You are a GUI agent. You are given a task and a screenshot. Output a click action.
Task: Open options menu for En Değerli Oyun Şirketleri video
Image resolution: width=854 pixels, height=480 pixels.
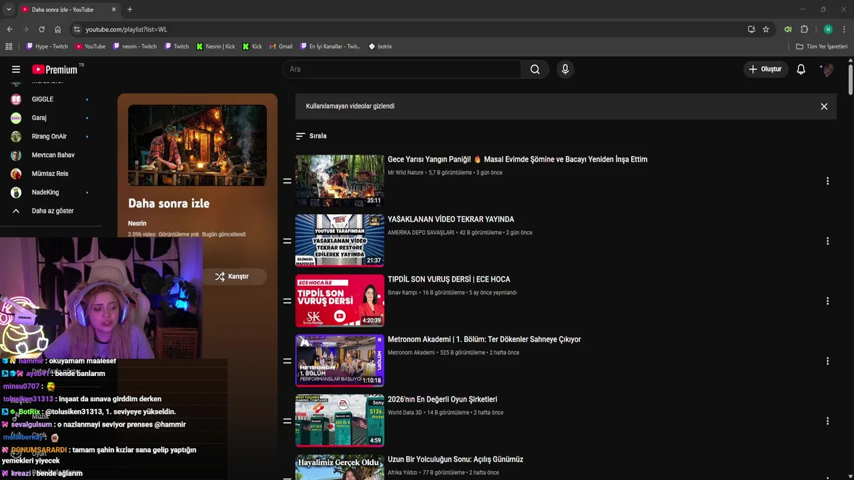pos(827,421)
